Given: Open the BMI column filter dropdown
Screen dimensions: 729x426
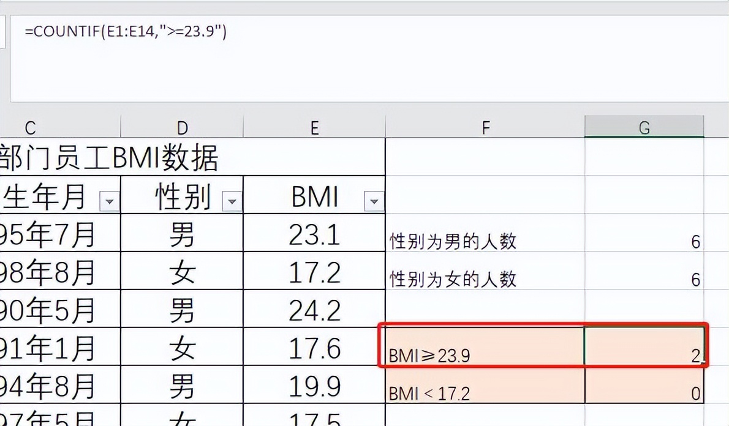Looking at the screenshot, I should [x=374, y=201].
